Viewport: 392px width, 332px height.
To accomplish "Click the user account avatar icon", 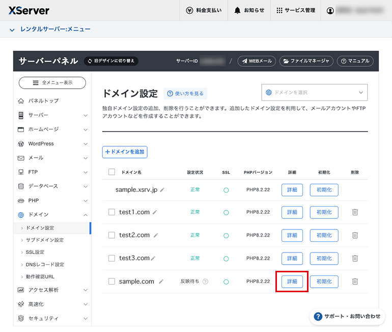I will point(330,11).
